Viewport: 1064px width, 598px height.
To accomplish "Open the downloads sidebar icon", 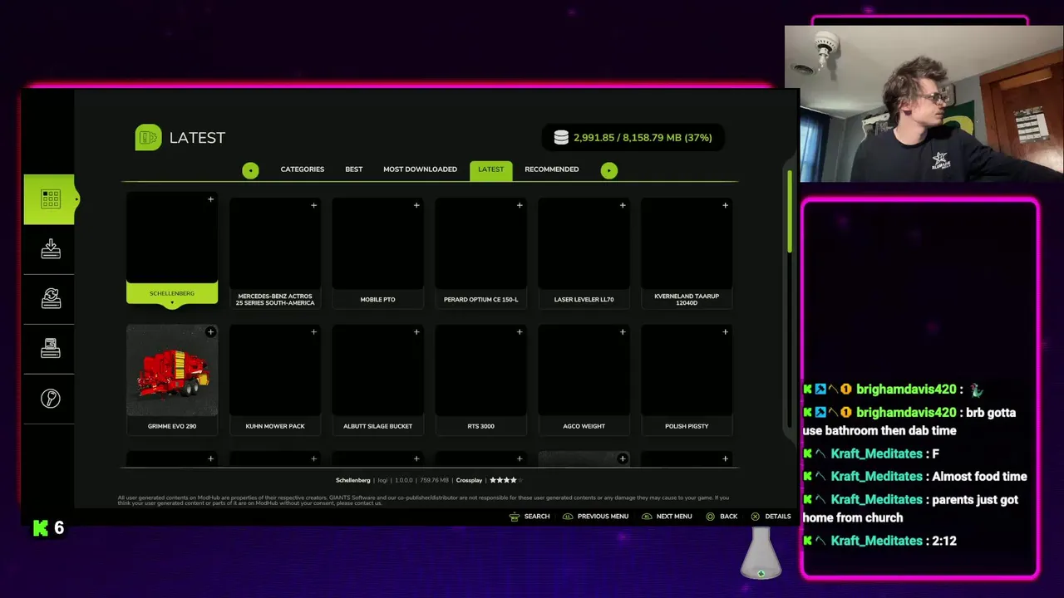I will click(51, 248).
